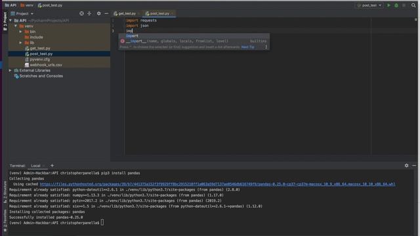The width and height of the screenshot is (420, 236).
Task: Open the completion popup more options menu
Action: pyautogui.click(x=266, y=47)
